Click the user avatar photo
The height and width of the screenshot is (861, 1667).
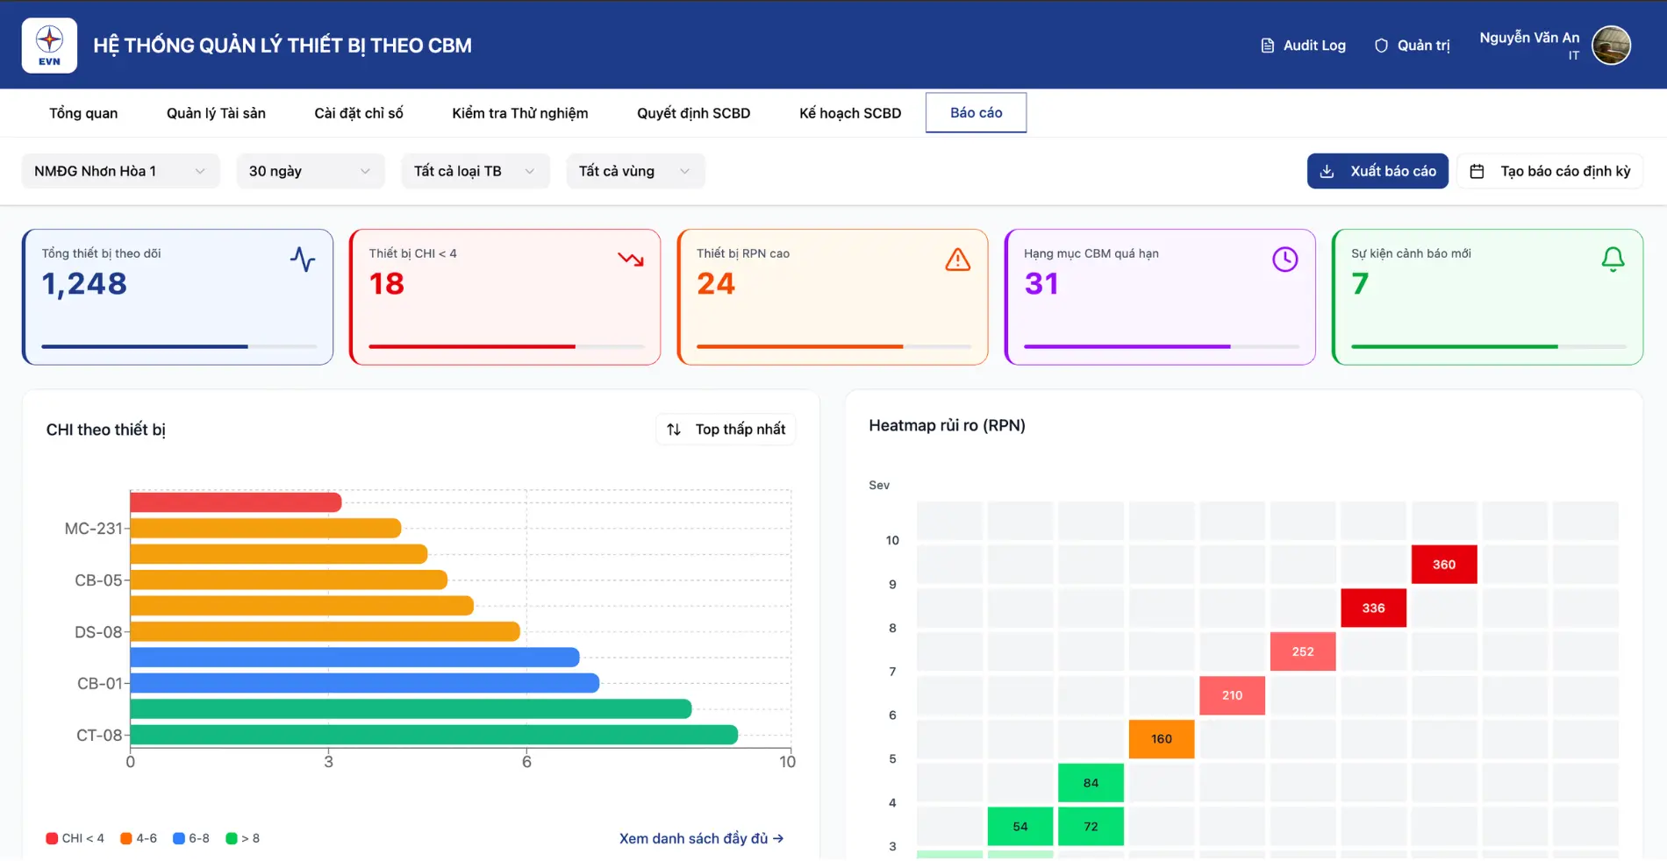click(x=1611, y=46)
